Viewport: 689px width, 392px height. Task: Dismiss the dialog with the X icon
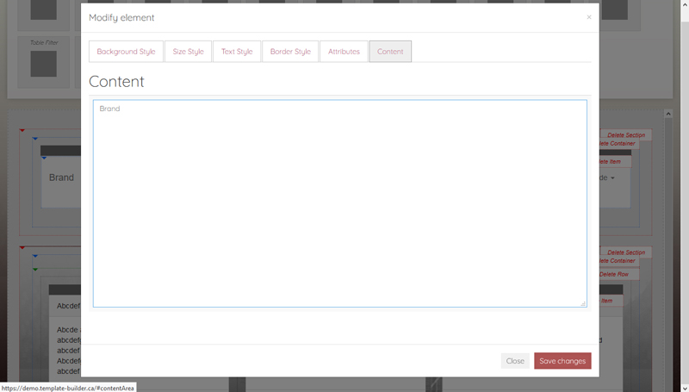coord(589,17)
